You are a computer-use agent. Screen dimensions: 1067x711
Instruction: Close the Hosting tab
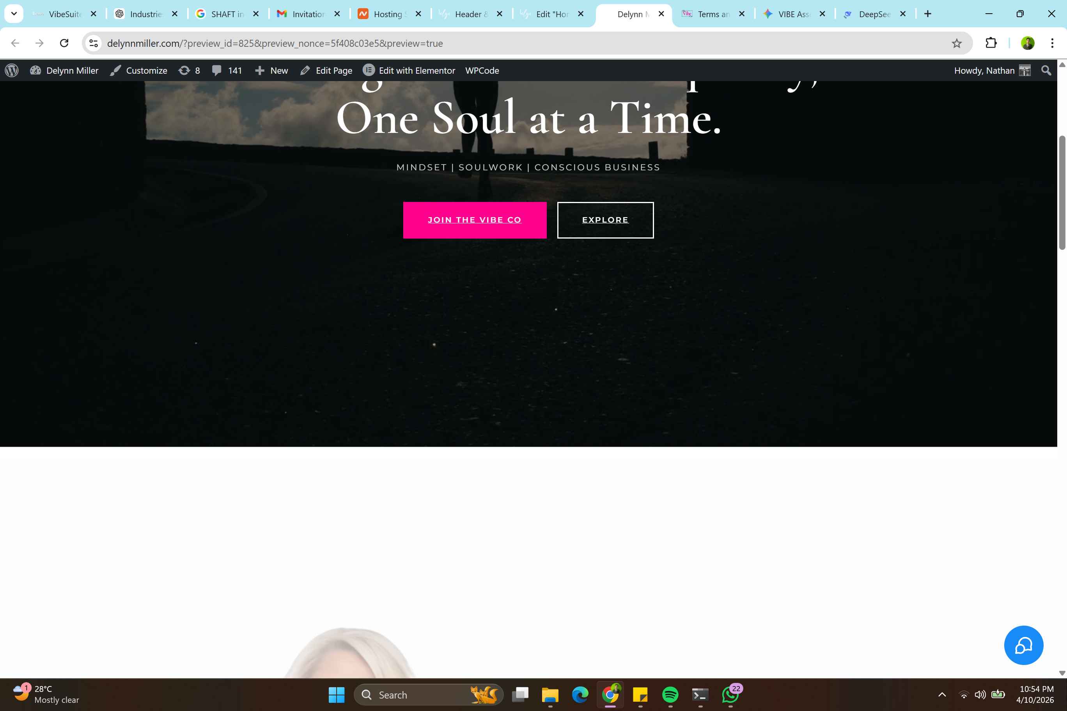point(418,14)
